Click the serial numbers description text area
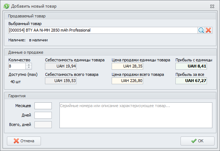 point(136,115)
